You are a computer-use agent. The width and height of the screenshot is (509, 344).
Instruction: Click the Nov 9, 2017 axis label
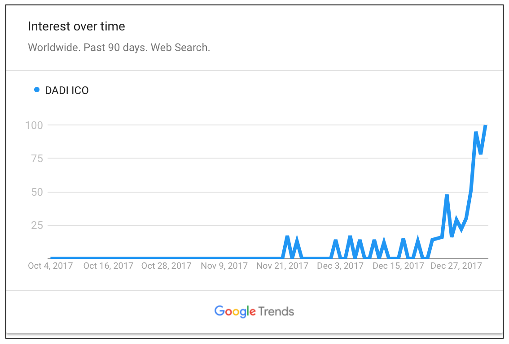tap(224, 266)
